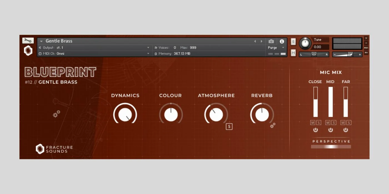Expand the Gentle Brass instrument name dropdown
This screenshot has width=389, height=194.
point(41,41)
